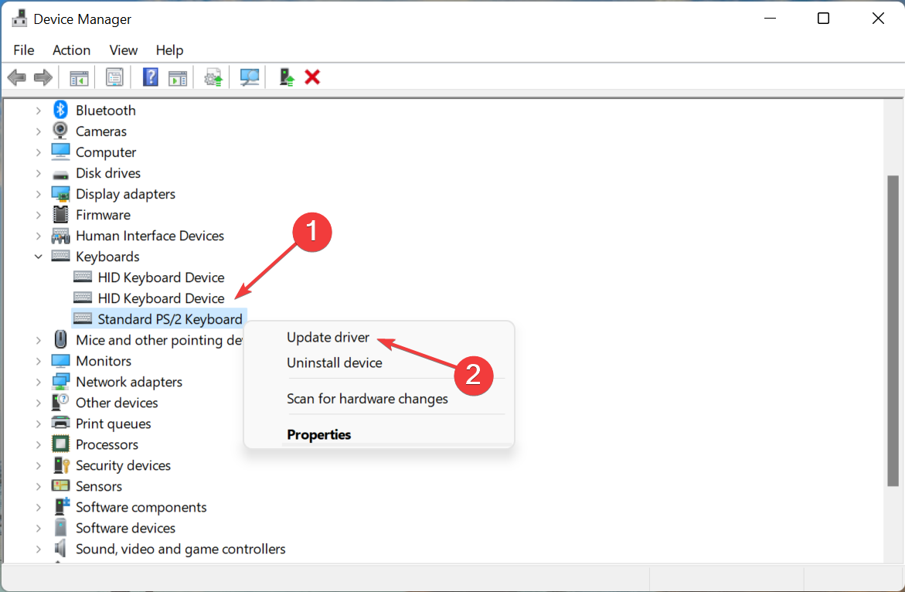Click the Print queues printer icon

(x=60, y=423)
